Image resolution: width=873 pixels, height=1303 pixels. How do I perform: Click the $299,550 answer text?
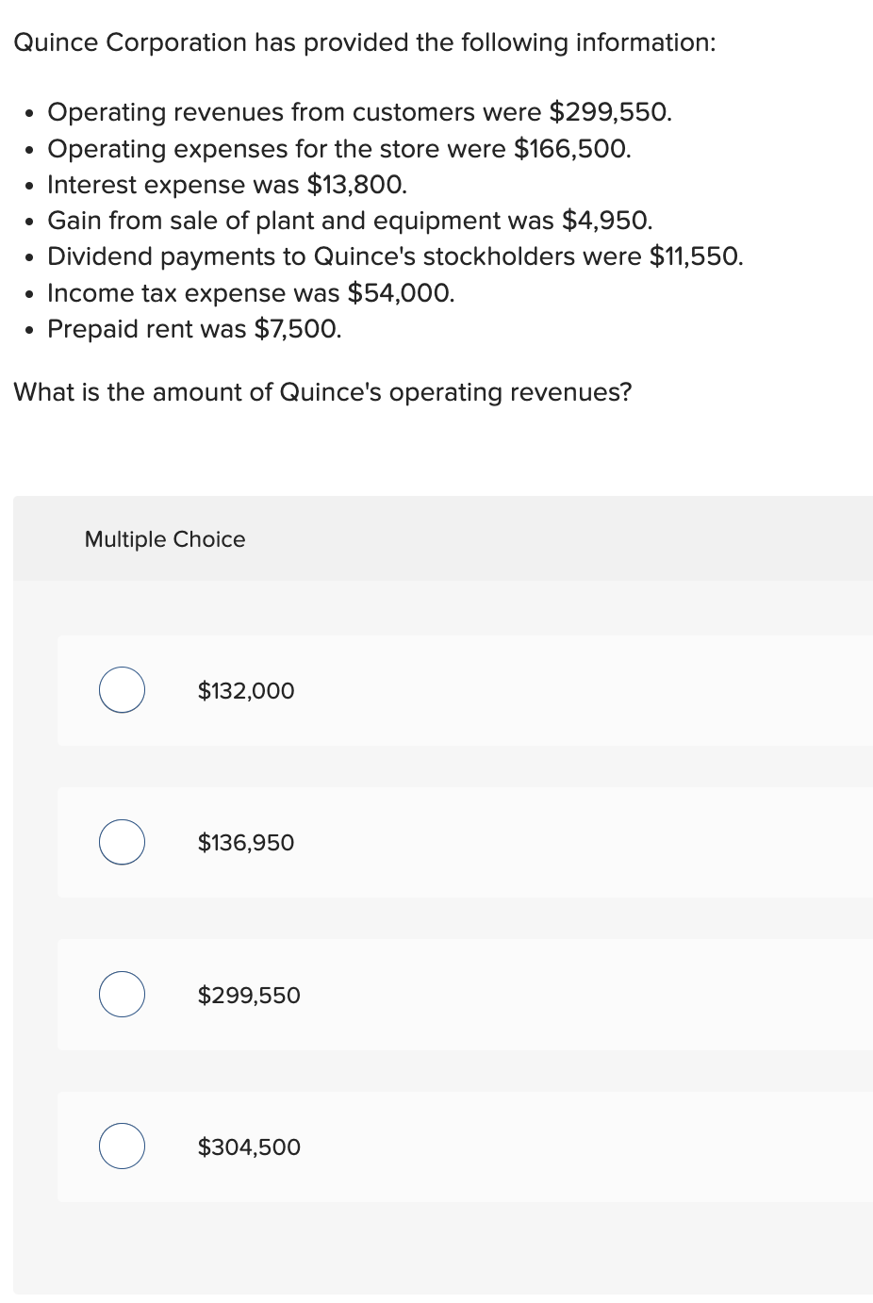[x=248, y=995]
